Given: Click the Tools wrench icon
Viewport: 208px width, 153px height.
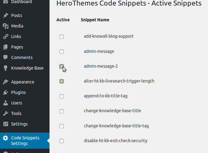Looking at the screenshot, I should coord(6,113).
